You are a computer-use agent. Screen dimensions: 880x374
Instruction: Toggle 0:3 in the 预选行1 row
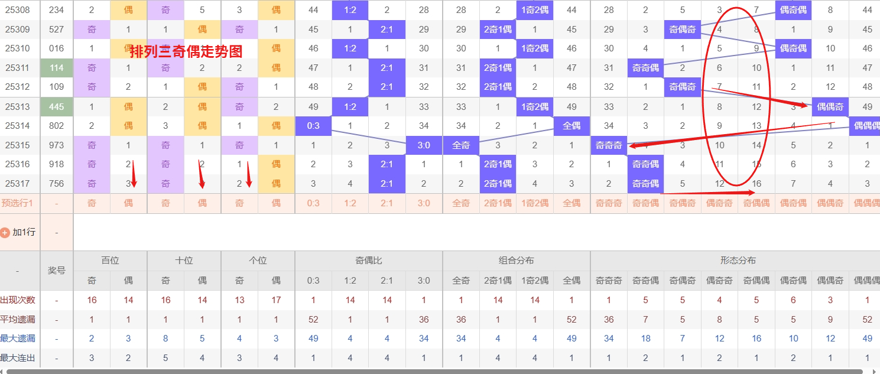pyautogui.click(x=313, y=203)
